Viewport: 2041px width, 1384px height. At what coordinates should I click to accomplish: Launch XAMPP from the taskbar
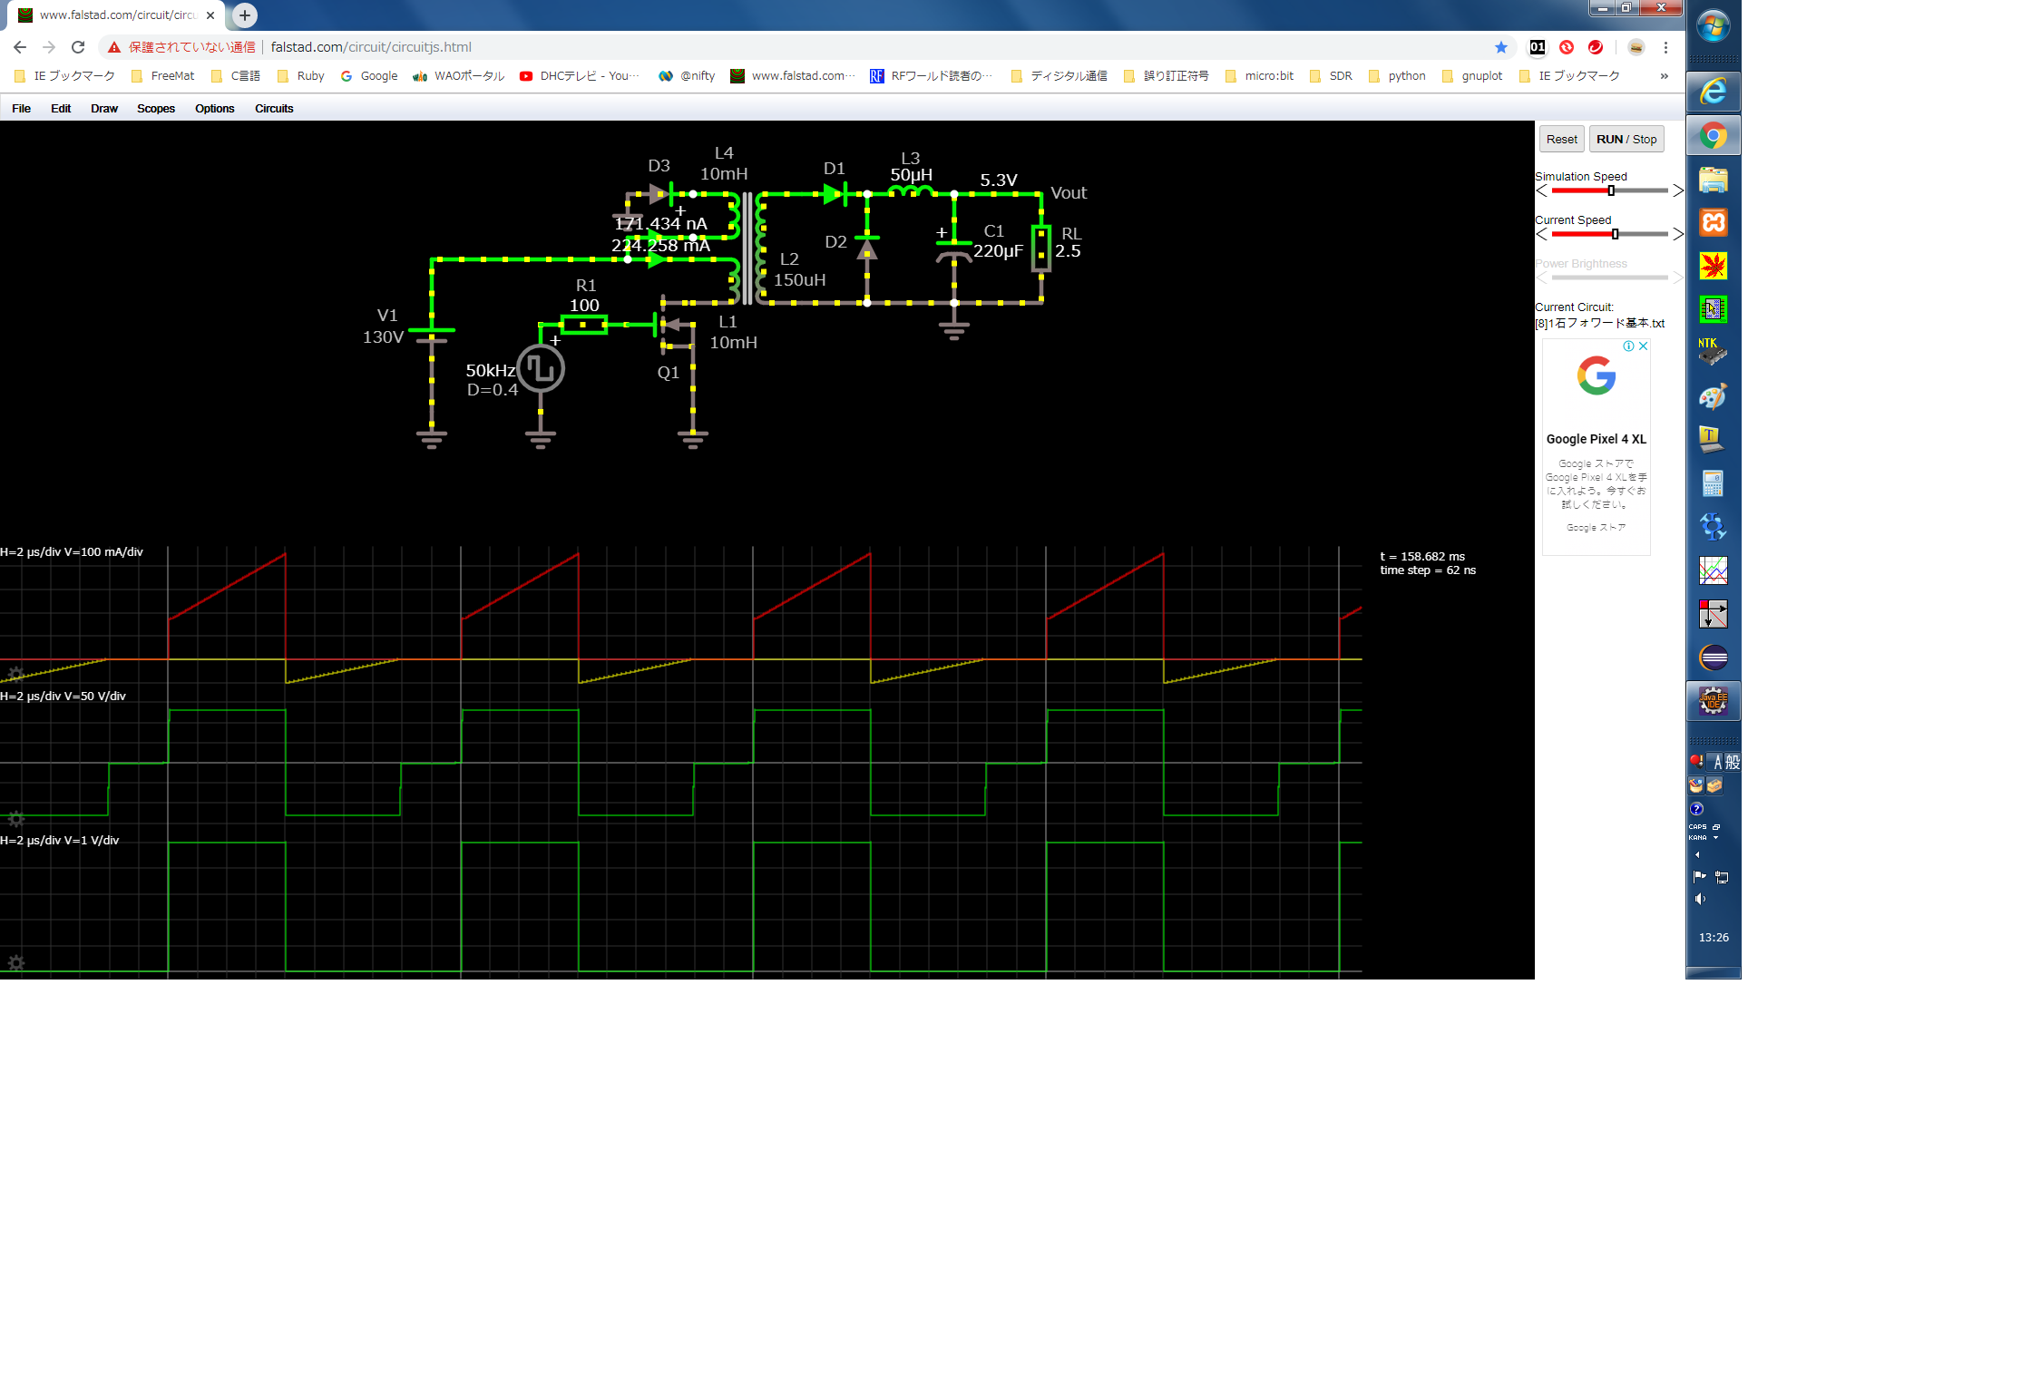(1714, 222)
